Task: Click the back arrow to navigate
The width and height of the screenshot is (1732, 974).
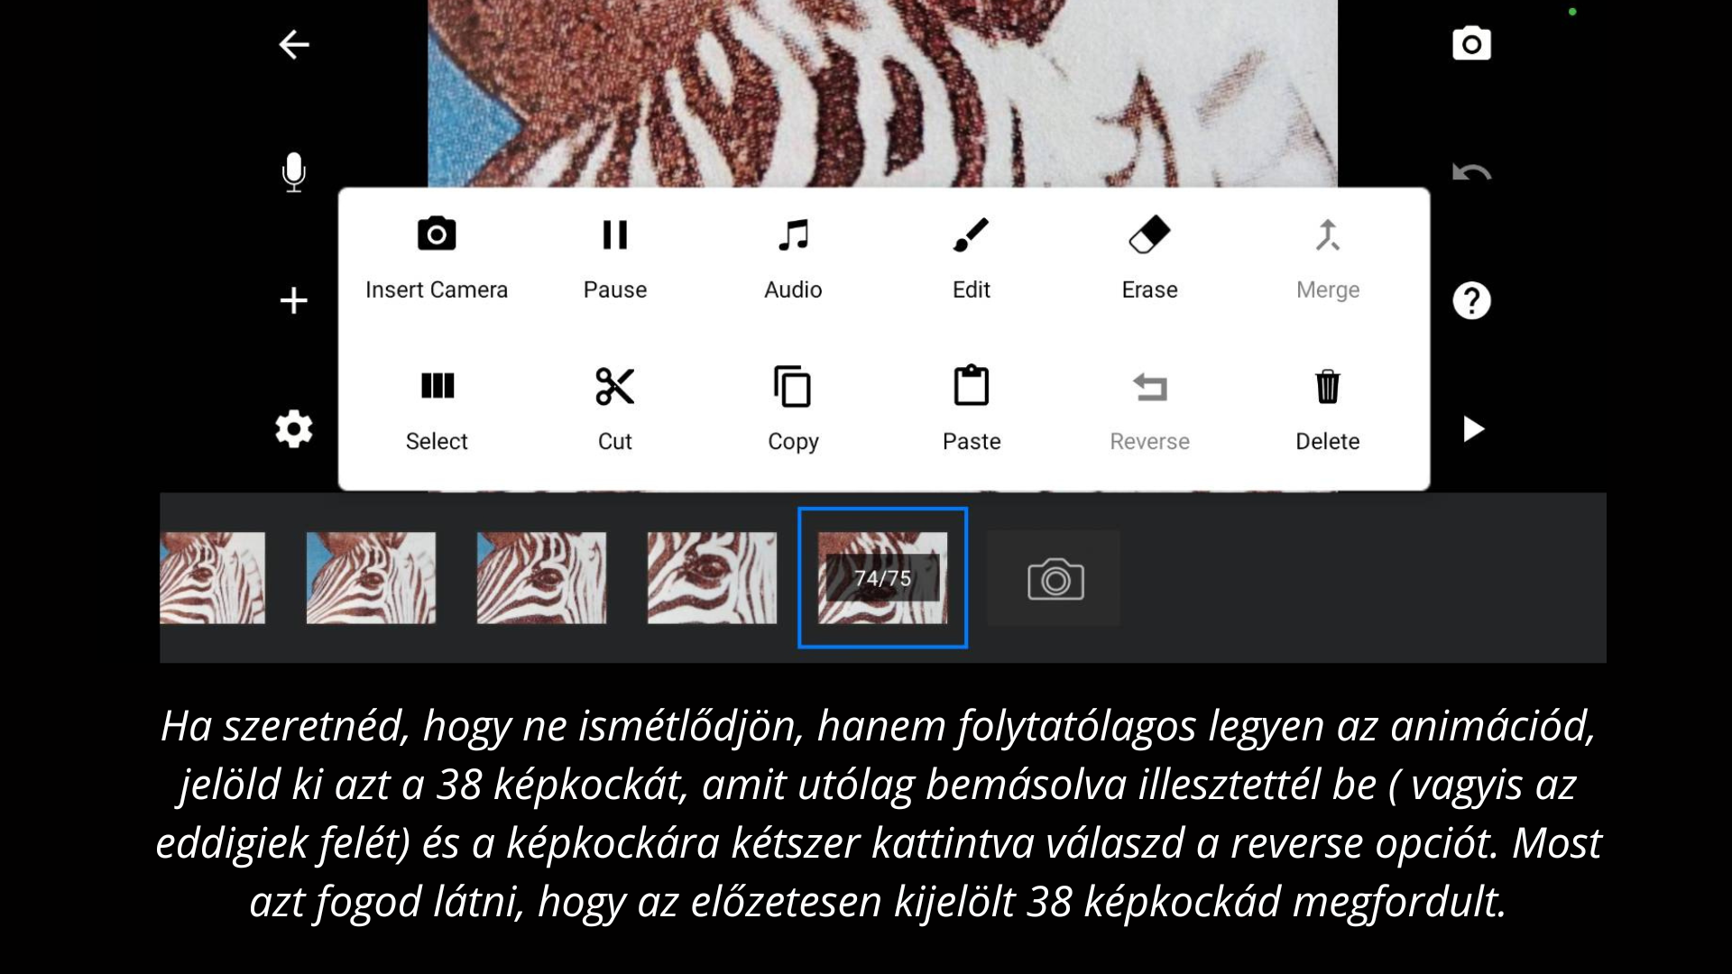Action: pos(292,44)
